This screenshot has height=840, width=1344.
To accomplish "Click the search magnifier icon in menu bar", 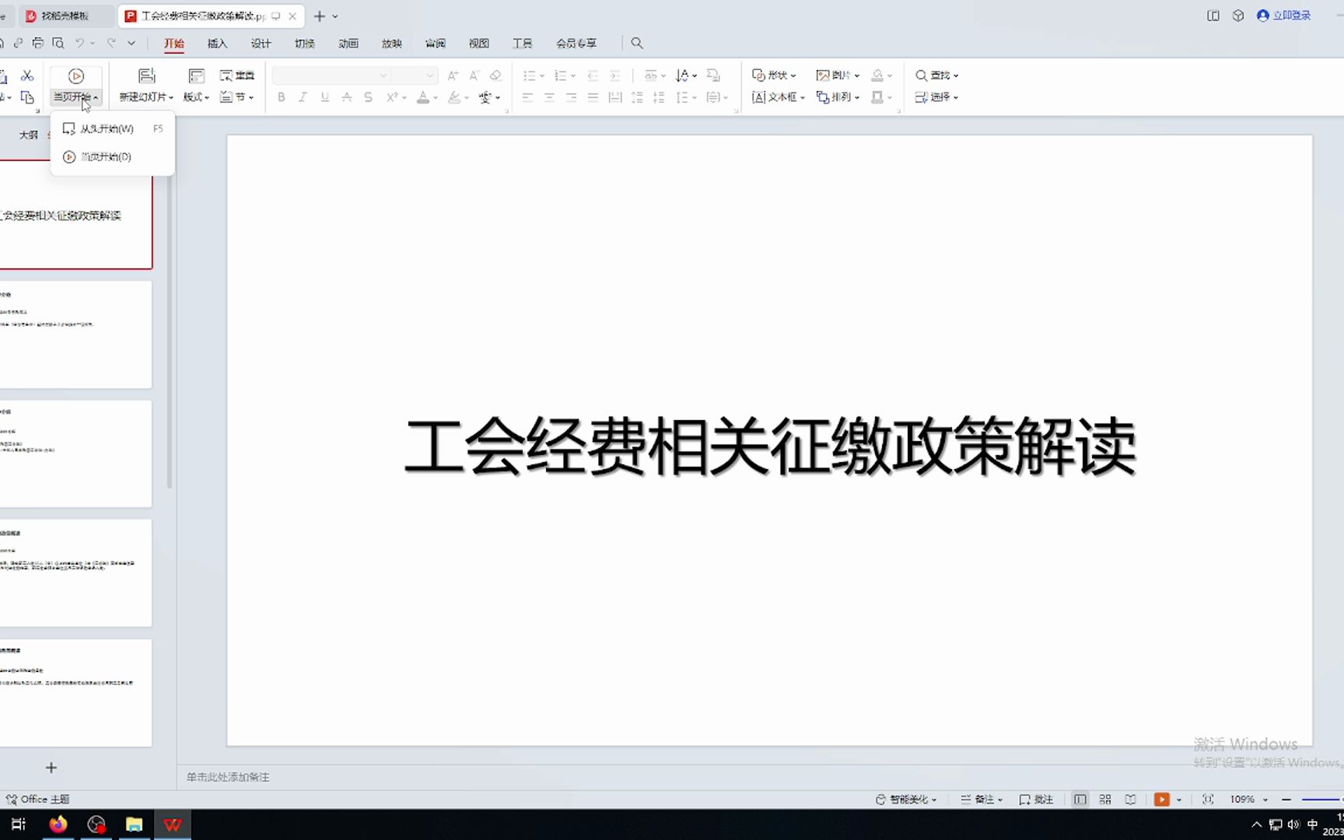I will click(x=637, y=44).
